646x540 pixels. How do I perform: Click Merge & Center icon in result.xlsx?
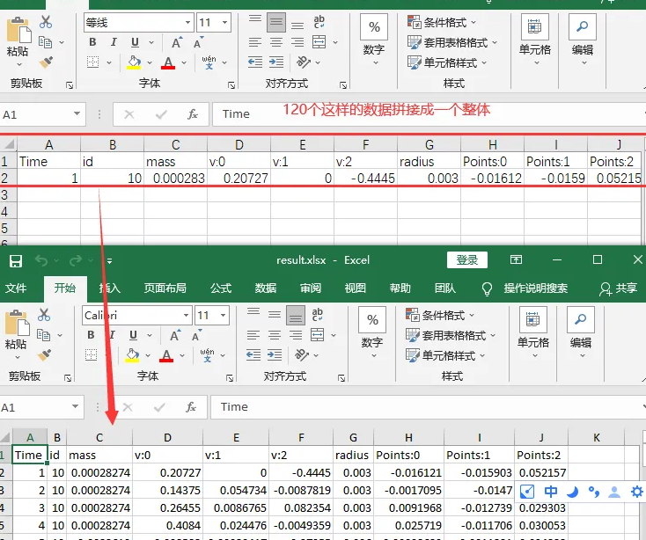[x=318, y=335]
